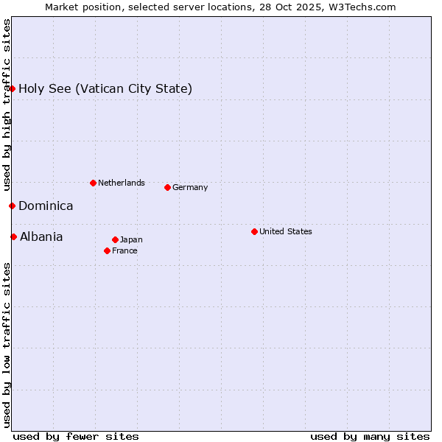Image resolution: width=442 pixels, height=442 pixels.
Task: Click the France red data point
Action: [108, 250]
